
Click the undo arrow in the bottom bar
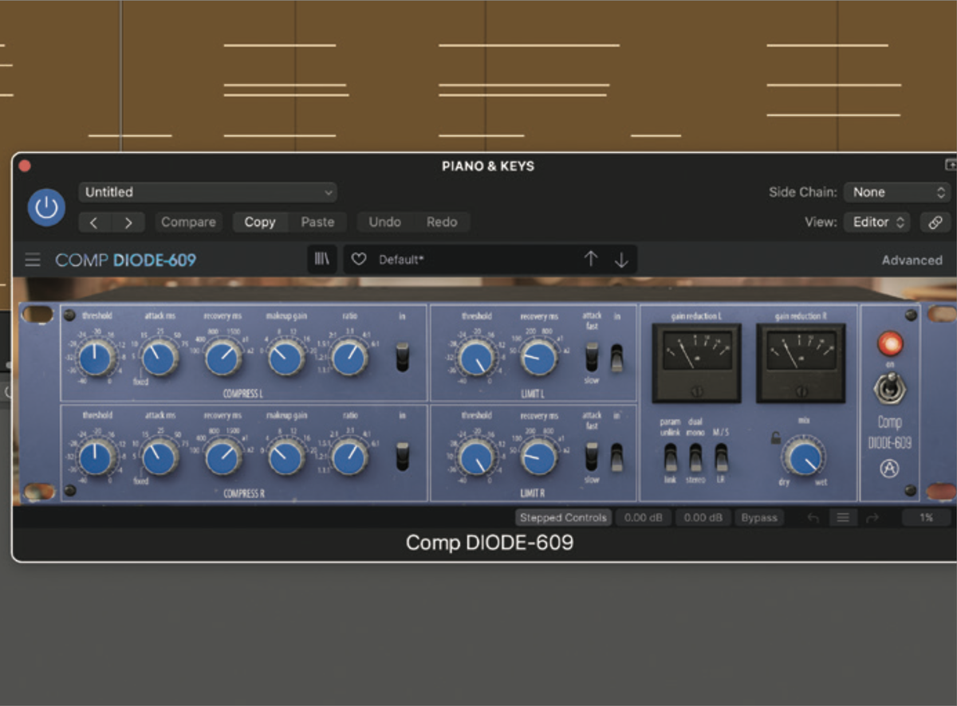(x=813, y=517)
